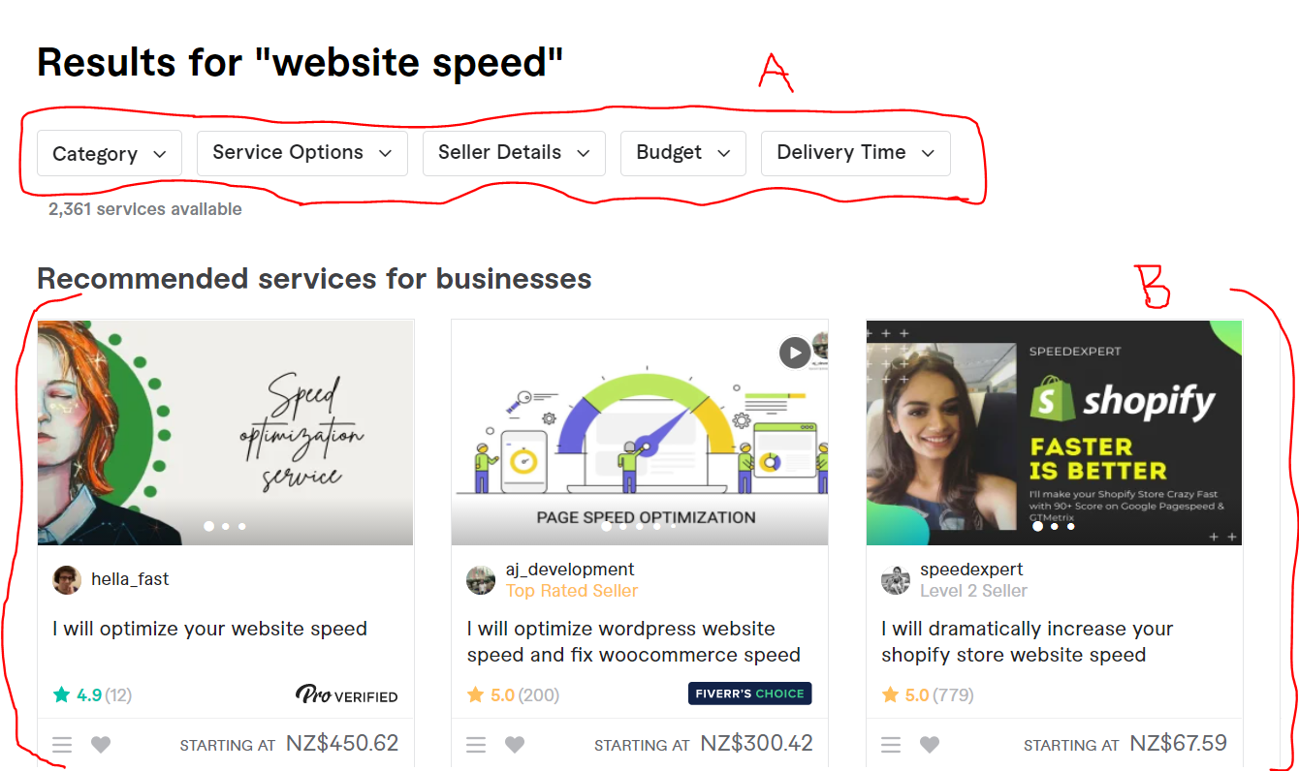Expand the Service Options filter
This screenshot has width=1299, height=771.
coord(302,153)
